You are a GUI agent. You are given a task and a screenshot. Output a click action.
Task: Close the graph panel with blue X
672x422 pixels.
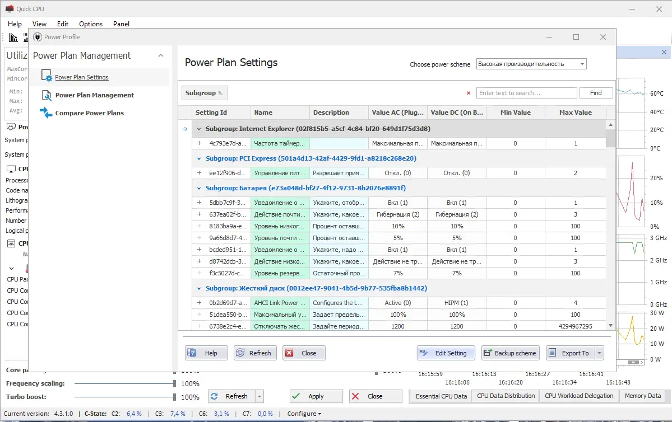tap(664, 52)
